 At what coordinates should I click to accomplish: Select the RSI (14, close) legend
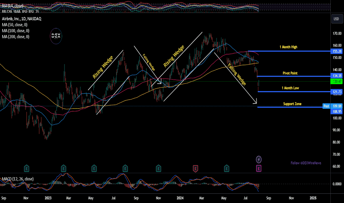click(x=13, y=6)
